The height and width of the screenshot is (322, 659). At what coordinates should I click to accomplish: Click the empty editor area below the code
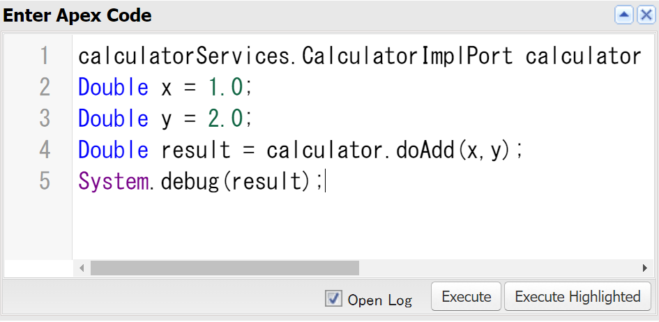(x=361, y=227)
